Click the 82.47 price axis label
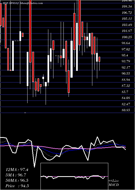Viewport: 135px width, 190px height. pyautogui.click(x=126, y=104)
